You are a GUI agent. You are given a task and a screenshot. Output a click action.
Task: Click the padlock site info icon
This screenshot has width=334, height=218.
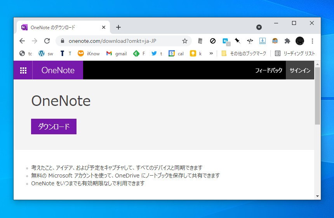pos(63,41)
